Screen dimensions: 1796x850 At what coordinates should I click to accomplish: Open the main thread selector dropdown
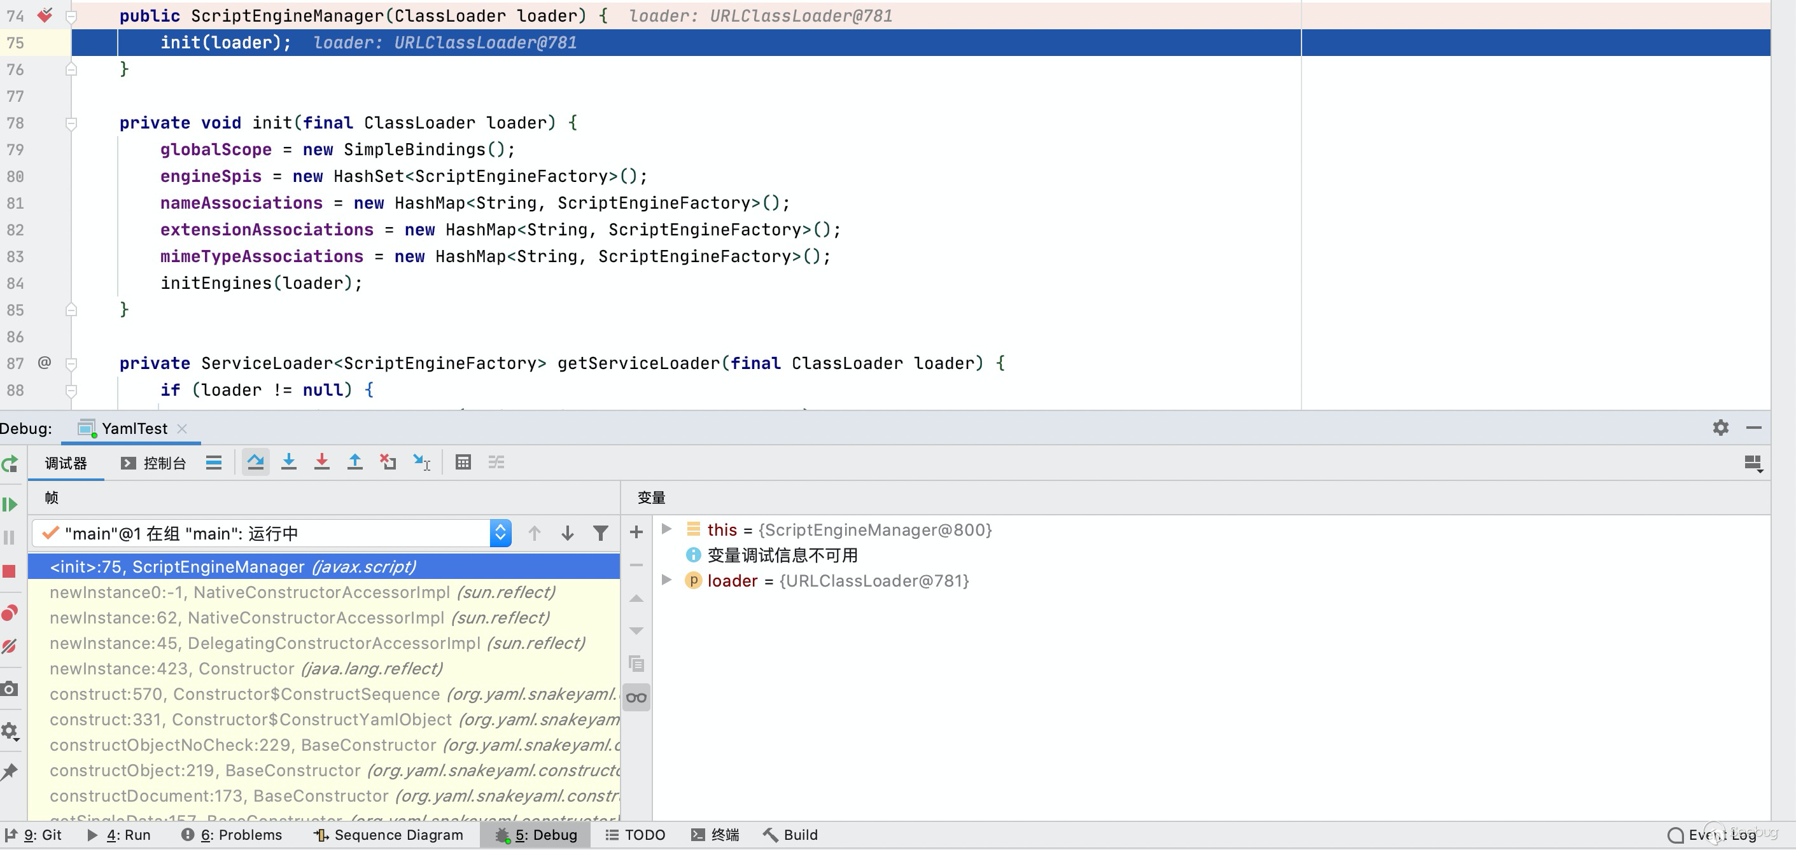pyautogui.click(x=500, y=534)
